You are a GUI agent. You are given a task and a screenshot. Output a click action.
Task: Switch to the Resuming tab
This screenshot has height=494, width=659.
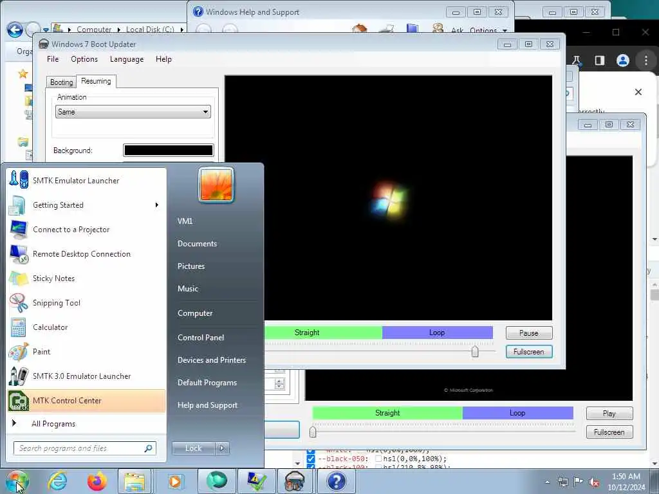click(x=96, y=81)
